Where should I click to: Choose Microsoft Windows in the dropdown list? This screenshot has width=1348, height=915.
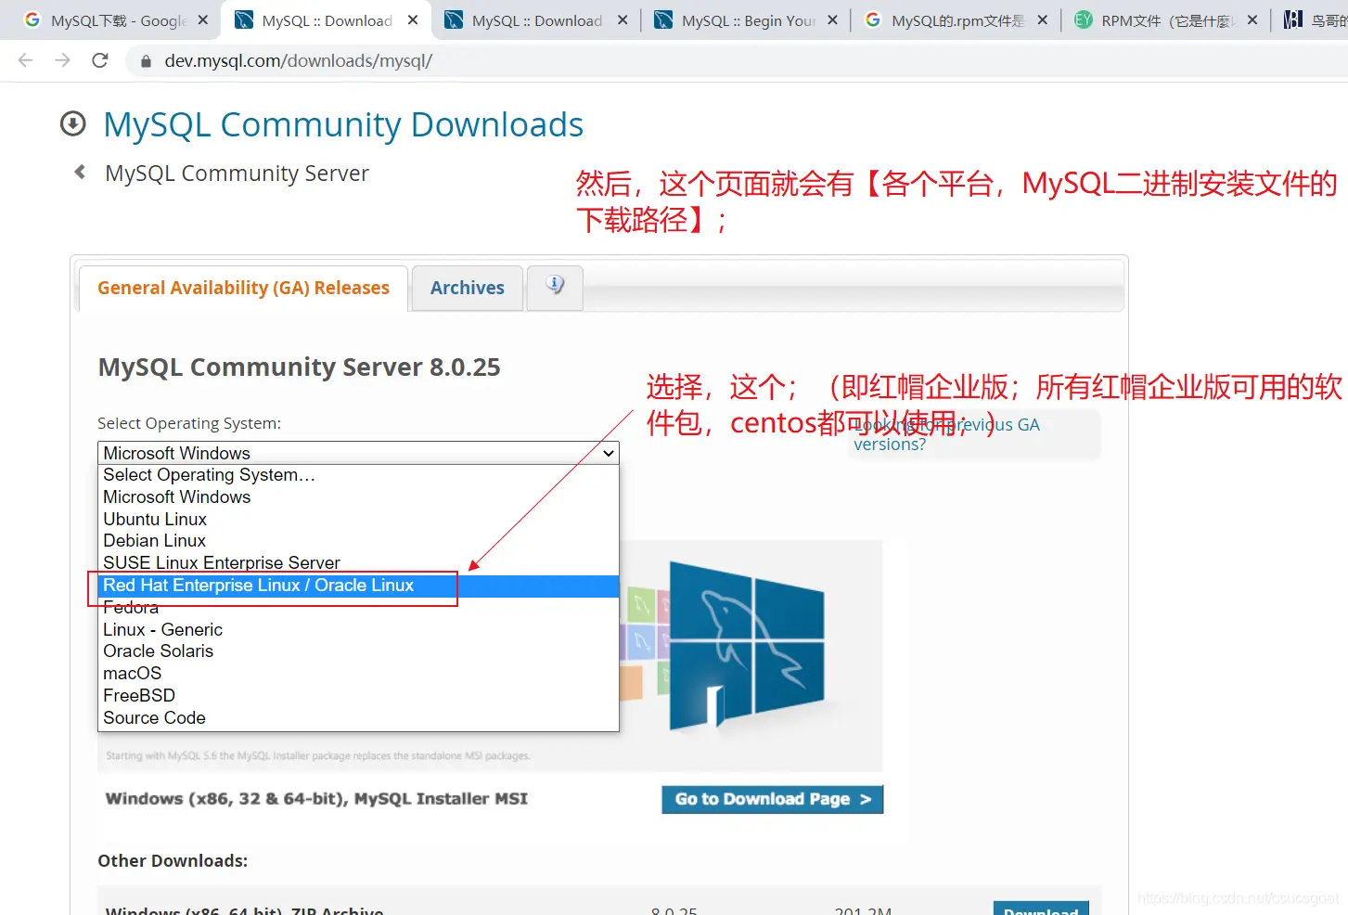click(x=358, y=497)
